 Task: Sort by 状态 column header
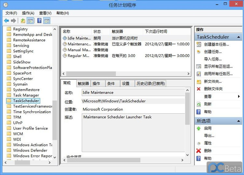[101, 32]
